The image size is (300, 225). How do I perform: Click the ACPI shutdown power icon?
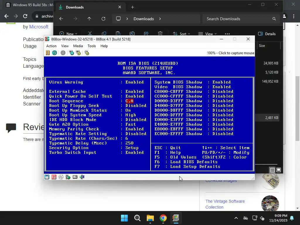click(x=63, y=53)
